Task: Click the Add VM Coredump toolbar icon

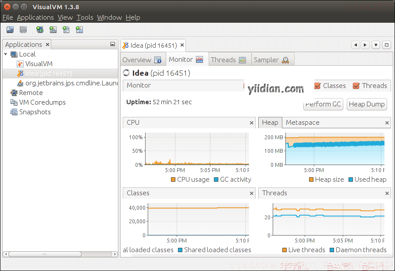Action: [x=66, y=30]
